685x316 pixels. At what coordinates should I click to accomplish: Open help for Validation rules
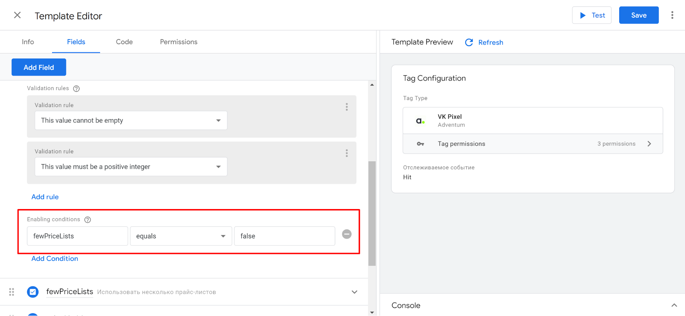click(76, 88)
